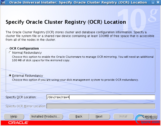Click the text describing External Redundancy option
The height and width of the screenshot is (126, 161).
pyautogui.click(x=75, y=80)
